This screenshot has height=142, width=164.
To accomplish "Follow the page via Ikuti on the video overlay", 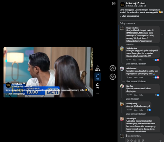I will click(x=29, y=84).
